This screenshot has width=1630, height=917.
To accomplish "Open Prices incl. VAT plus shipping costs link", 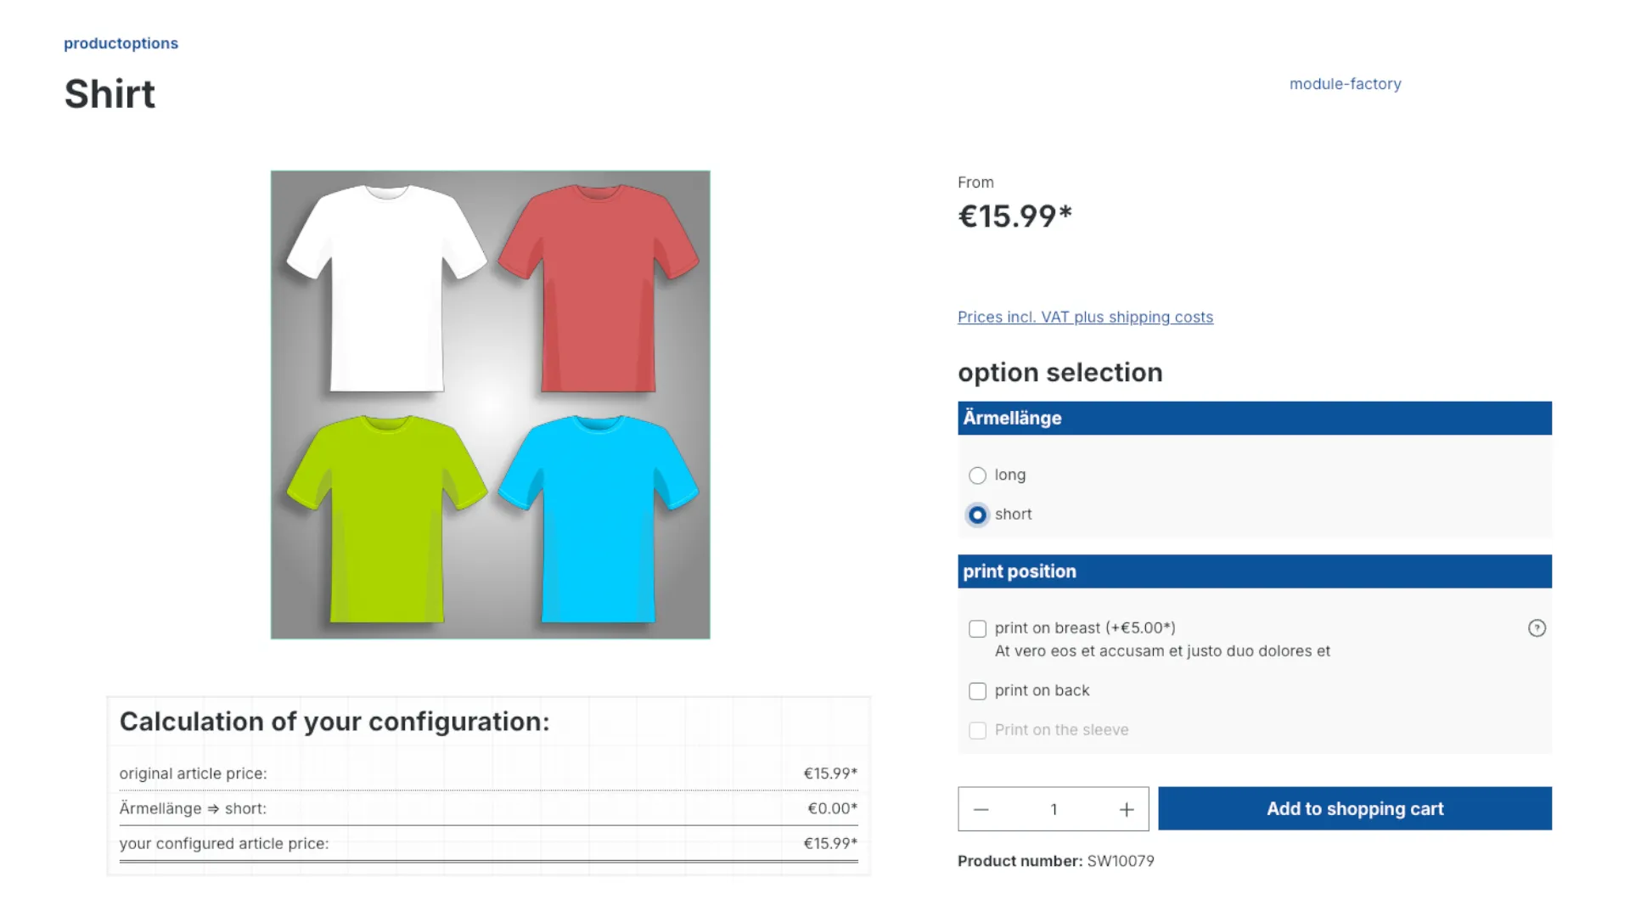I will click(x=1085, y=317).
